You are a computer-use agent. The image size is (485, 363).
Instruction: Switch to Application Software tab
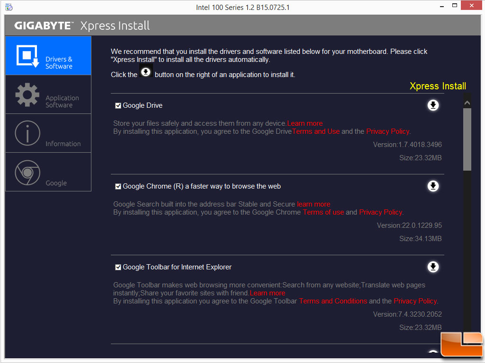[48, 95]
